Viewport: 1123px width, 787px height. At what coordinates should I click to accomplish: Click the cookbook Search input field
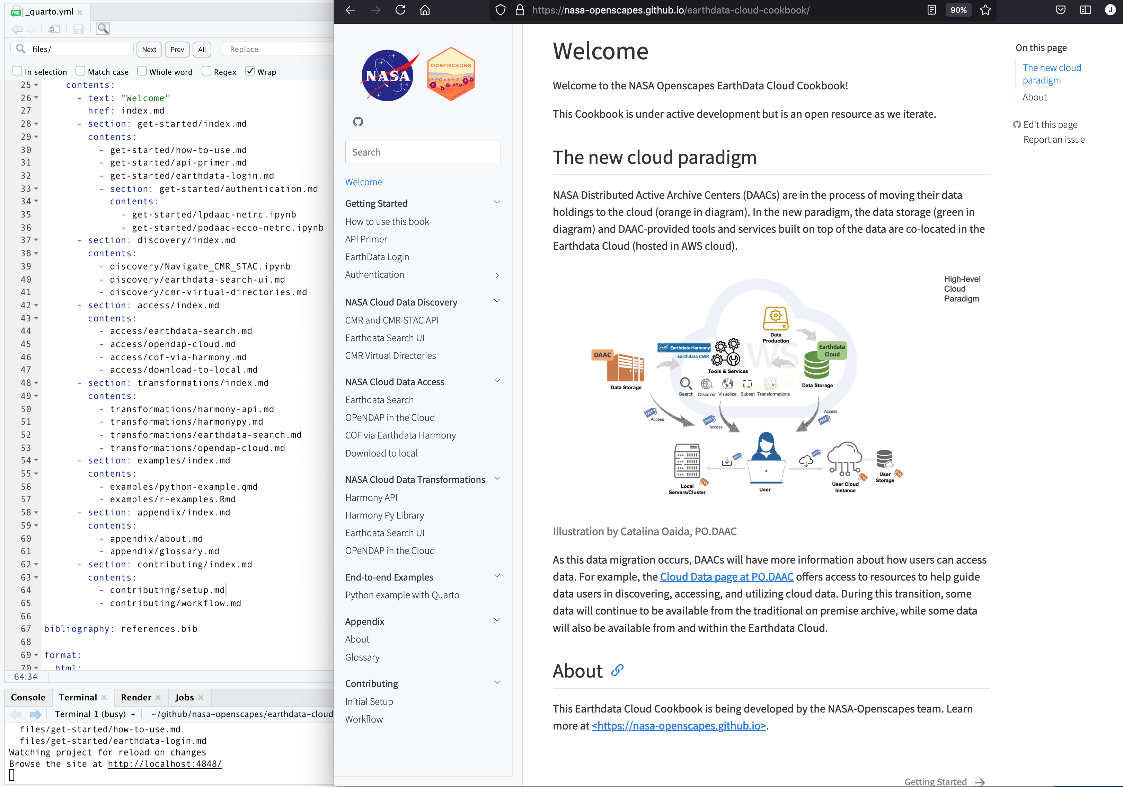pos(423,152)
